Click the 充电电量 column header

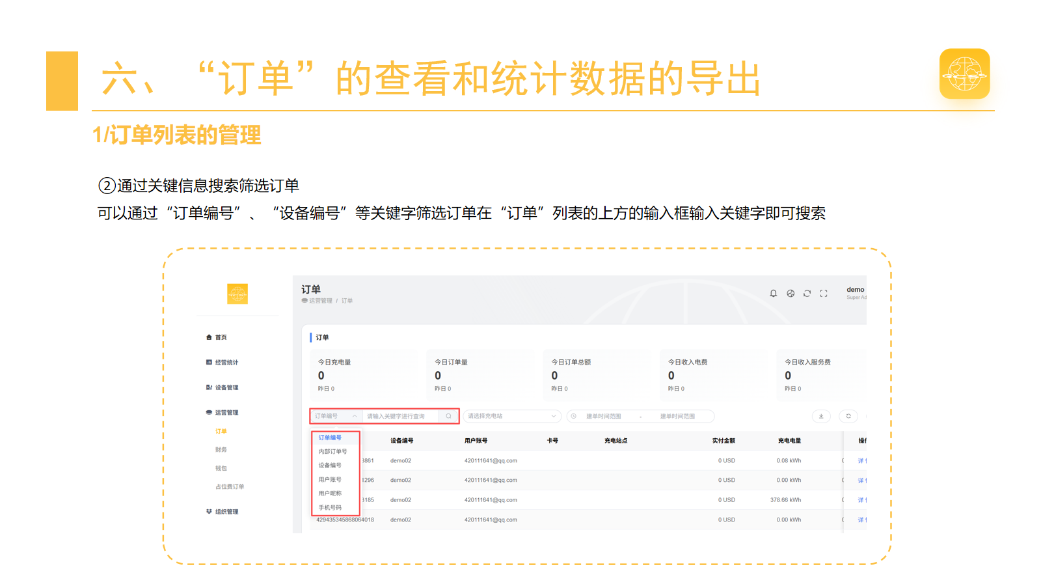789,441
